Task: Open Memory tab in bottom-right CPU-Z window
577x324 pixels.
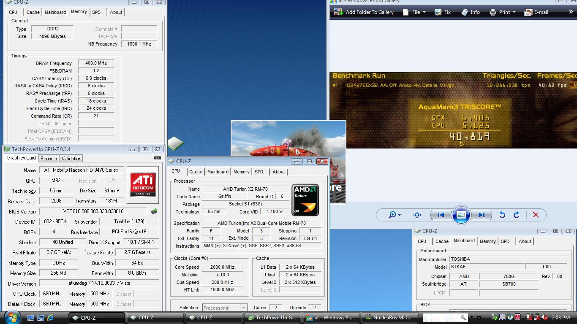Action: click(x=488, y=241)
